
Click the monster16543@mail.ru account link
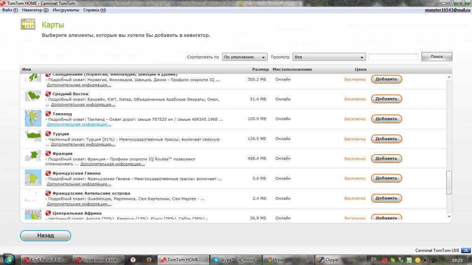(x=447, y=10)
